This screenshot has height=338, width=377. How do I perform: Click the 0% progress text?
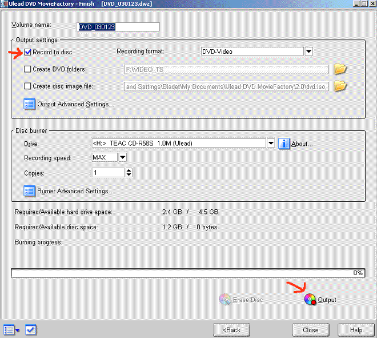pos(358,273)
